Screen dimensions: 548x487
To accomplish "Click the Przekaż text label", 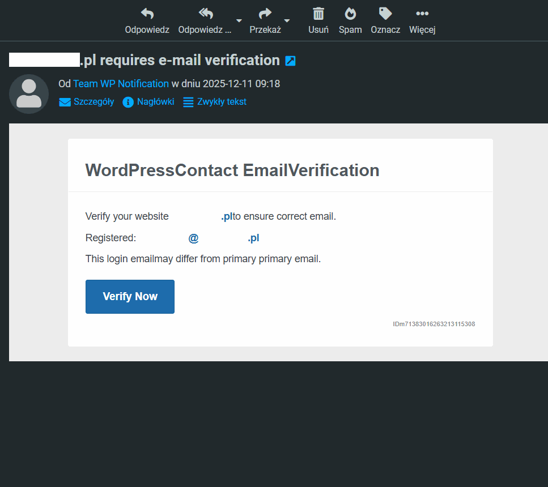I will (x=265, y=29).
